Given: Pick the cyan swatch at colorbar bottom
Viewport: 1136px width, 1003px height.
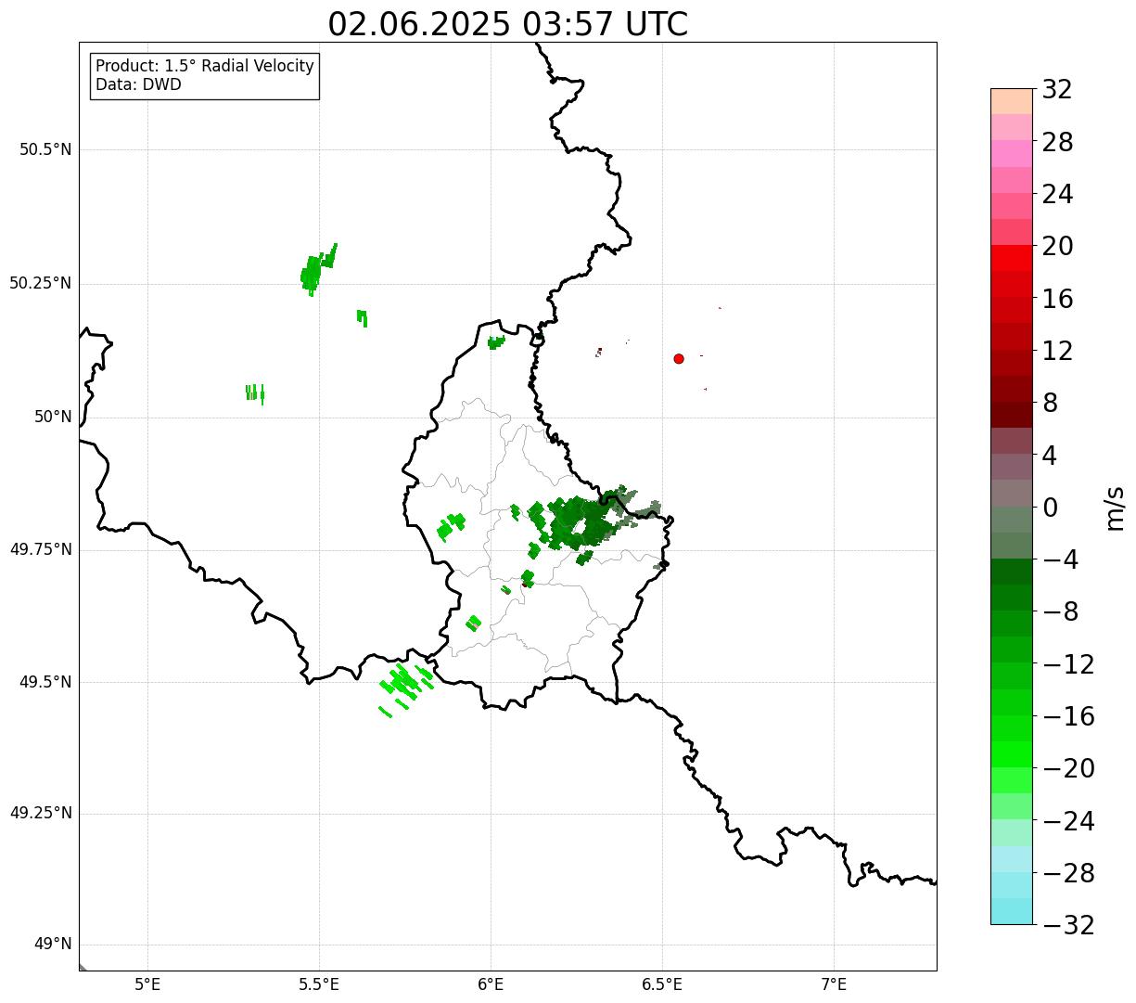Looking at the screenshot, I should [1011, 911].
